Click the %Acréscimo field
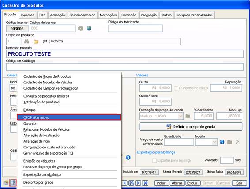The image size is (250, 189). (x=204, y=116)
